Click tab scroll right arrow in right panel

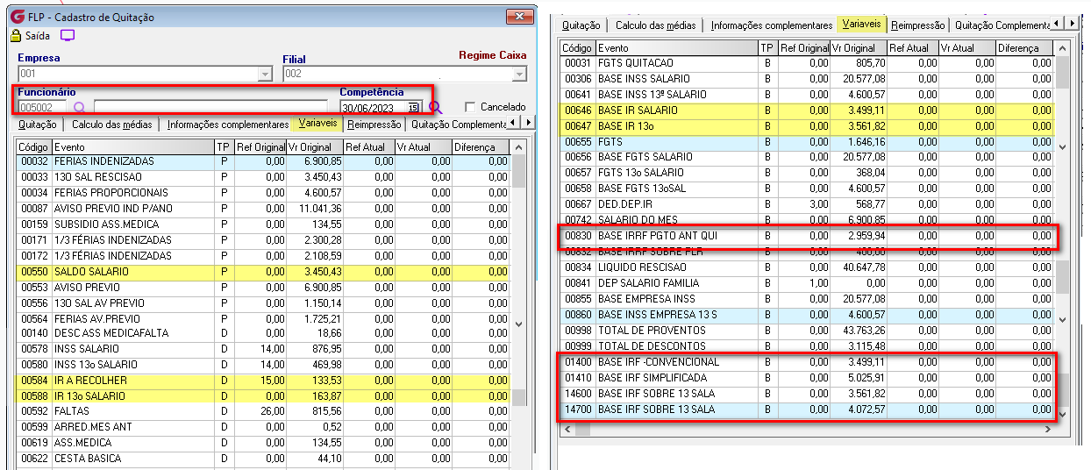(1073, 24)
